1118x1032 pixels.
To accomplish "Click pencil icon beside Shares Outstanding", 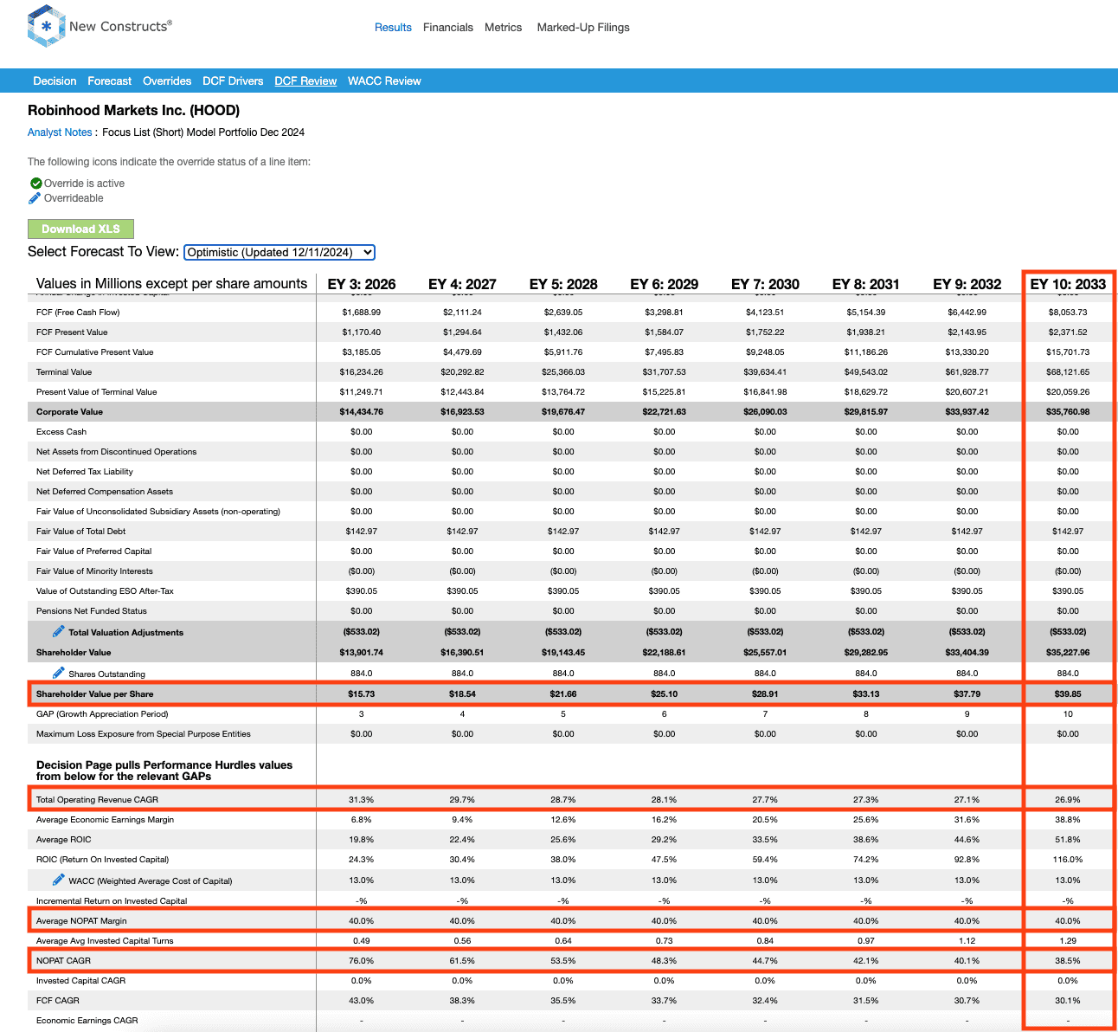I will pyautogui.click(x=58, y=673).
